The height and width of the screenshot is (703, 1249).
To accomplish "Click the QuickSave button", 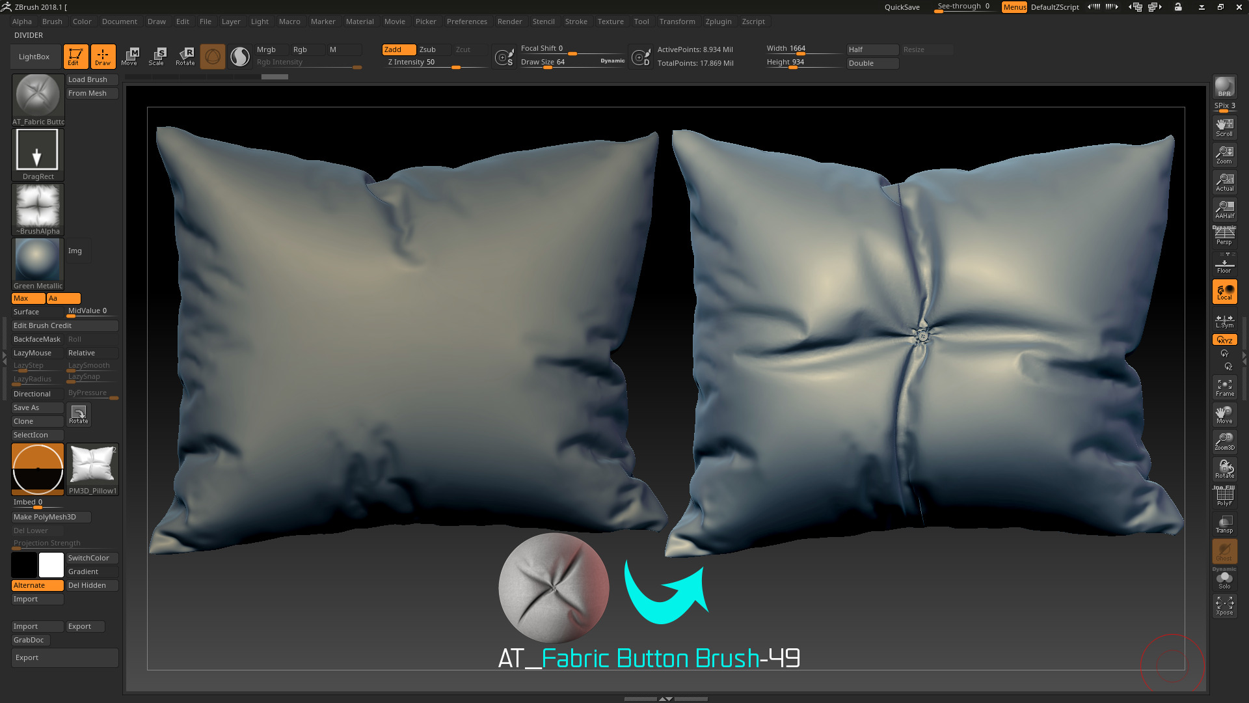I will coord(902,7).
